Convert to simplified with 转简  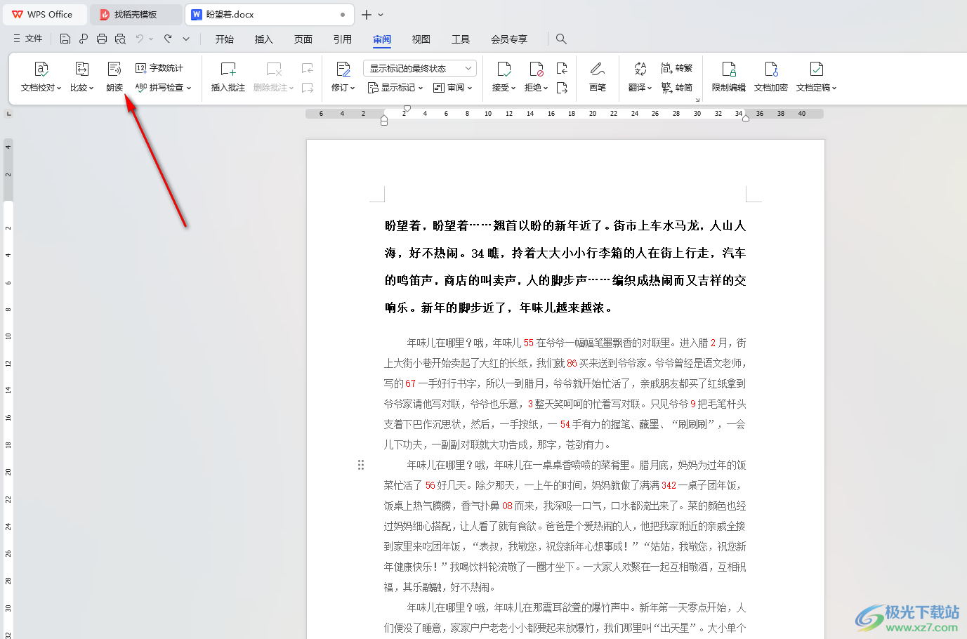click(677, 88)
